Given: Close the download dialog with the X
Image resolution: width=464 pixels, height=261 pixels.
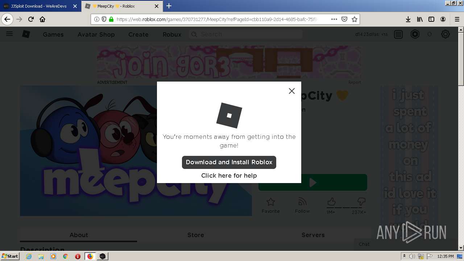Looking at the screenshot, I should [292, 91].
